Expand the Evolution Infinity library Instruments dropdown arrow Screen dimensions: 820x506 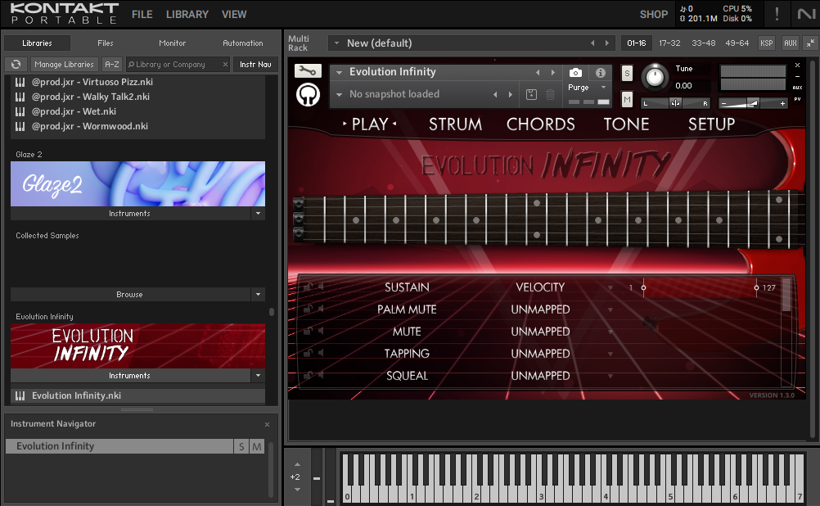tap(258, 376)
